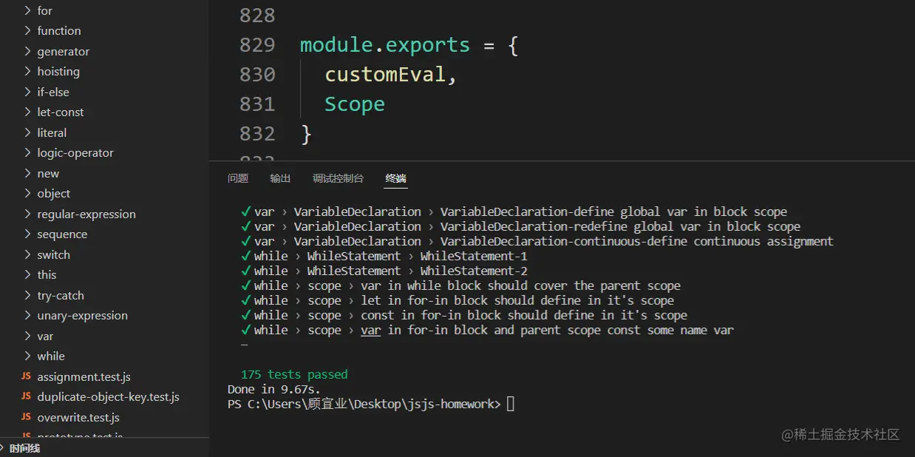Open the 'object' folder in explorer
The image size is (915, 457).
click(x=54, y=194)
